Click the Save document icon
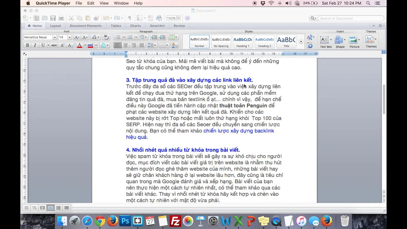The image size is (407, 229). 53,18
